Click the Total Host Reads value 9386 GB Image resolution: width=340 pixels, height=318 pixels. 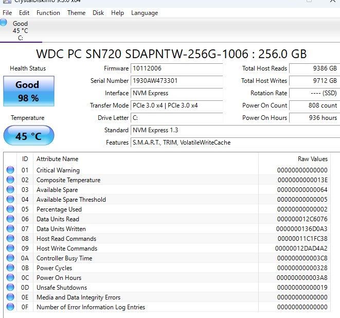(x=314, y=68)
